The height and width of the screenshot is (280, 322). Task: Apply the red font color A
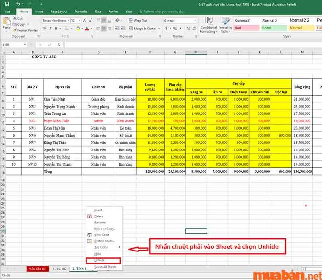(87, 29)
